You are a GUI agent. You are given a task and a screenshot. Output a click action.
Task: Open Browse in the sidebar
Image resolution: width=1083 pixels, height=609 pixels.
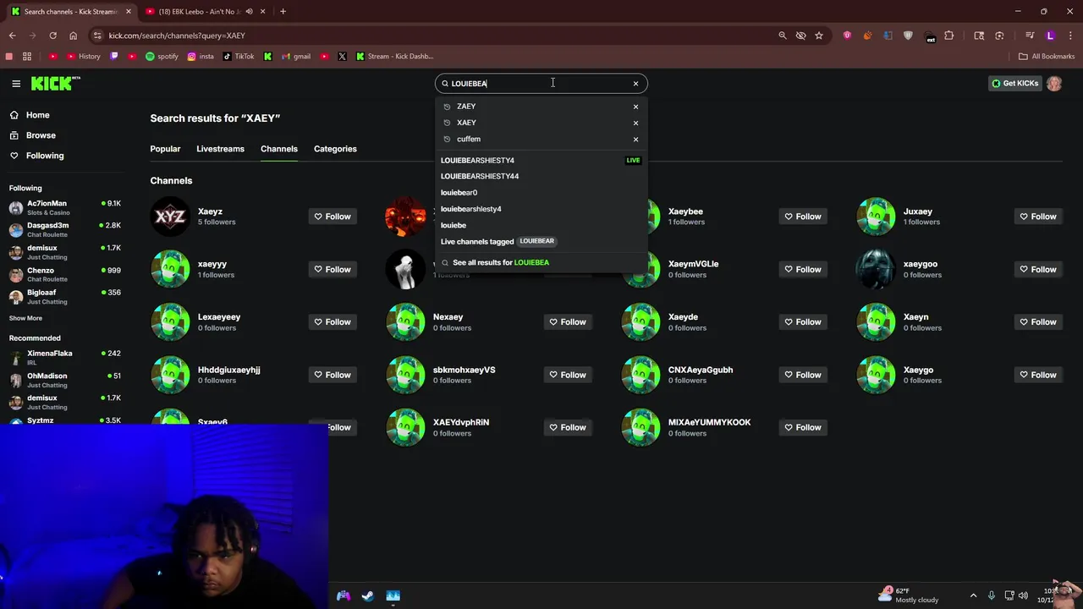click(x=41, y=135)
